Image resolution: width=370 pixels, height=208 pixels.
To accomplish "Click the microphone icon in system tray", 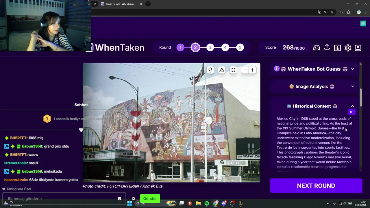I will coord(334,203).
